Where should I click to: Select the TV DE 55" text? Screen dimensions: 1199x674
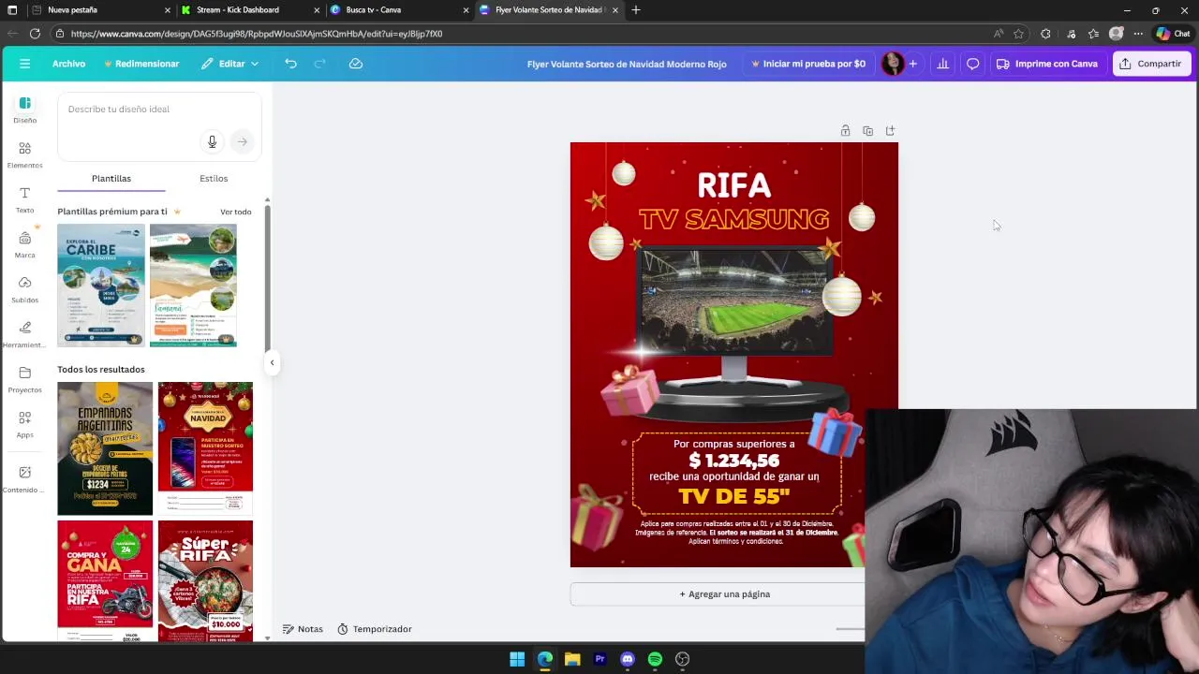point(734,496)
